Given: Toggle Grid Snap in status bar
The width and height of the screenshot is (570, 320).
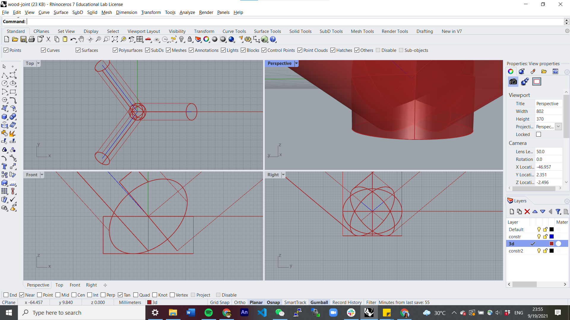Looking at the screenshot, I should click(x=219, y=303).
